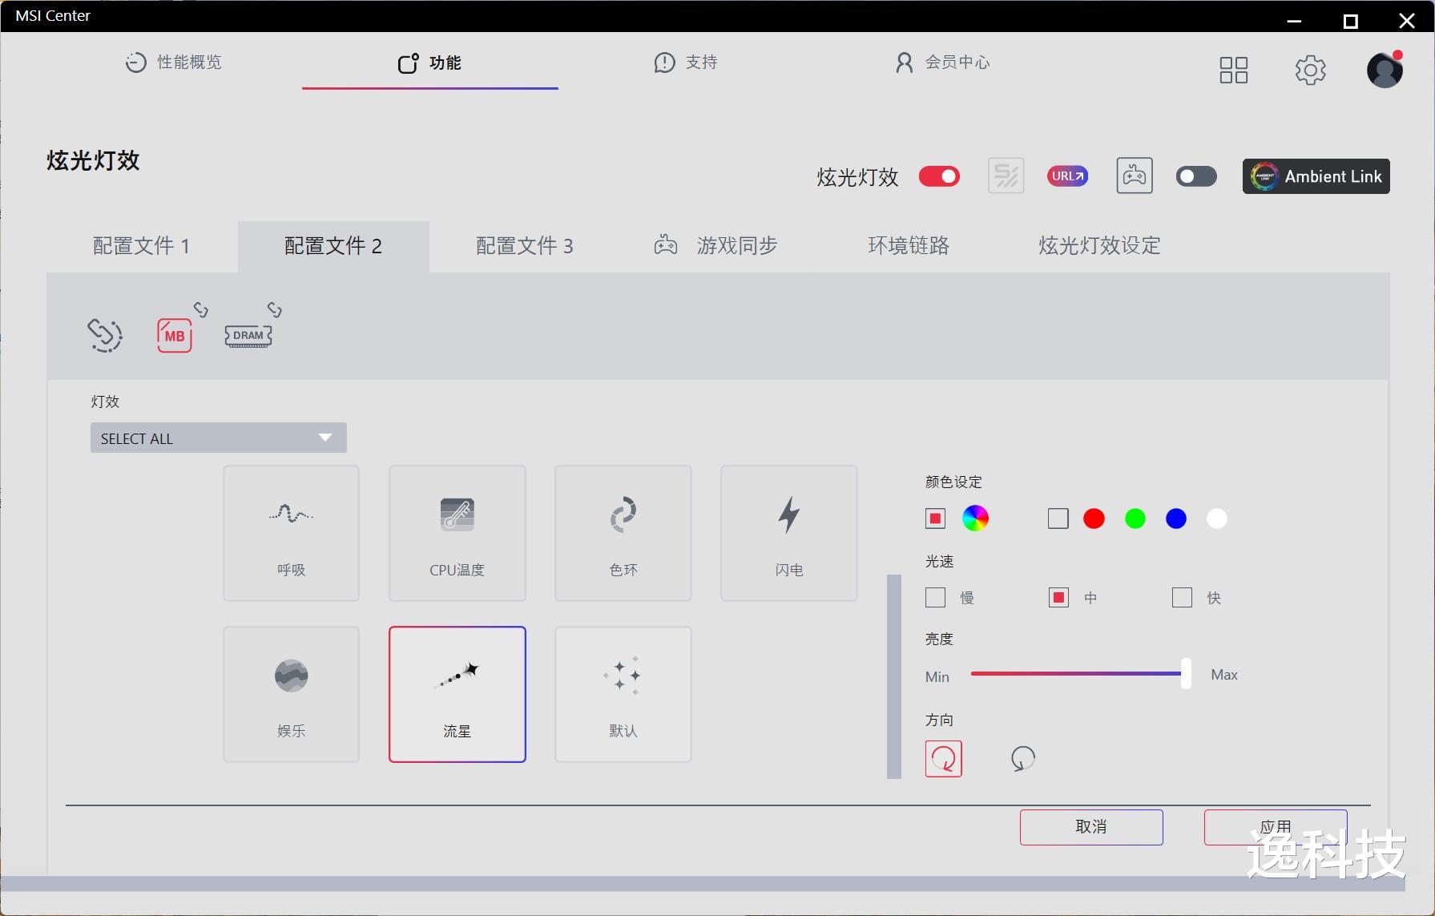Viewport: 1435px width, 916px height.
Task: Switch to 配置文件 3 tab
Action: point(525,246)
